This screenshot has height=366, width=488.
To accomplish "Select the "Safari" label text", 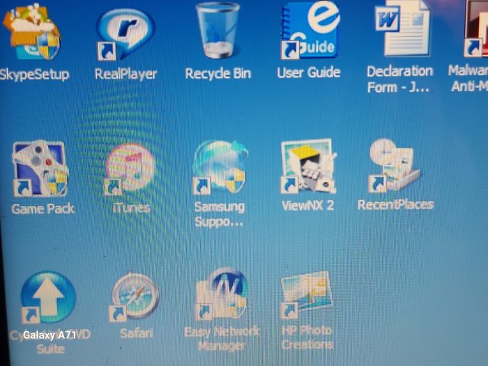I will (x=137, y=333).
